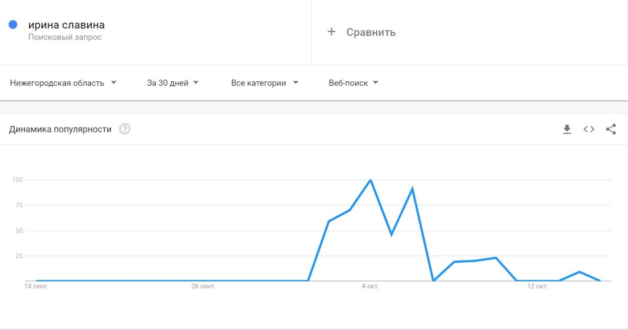Viewport: 628px width, 330px height.
Task: Click the 100 value axis label
Action: coord(18,180)
